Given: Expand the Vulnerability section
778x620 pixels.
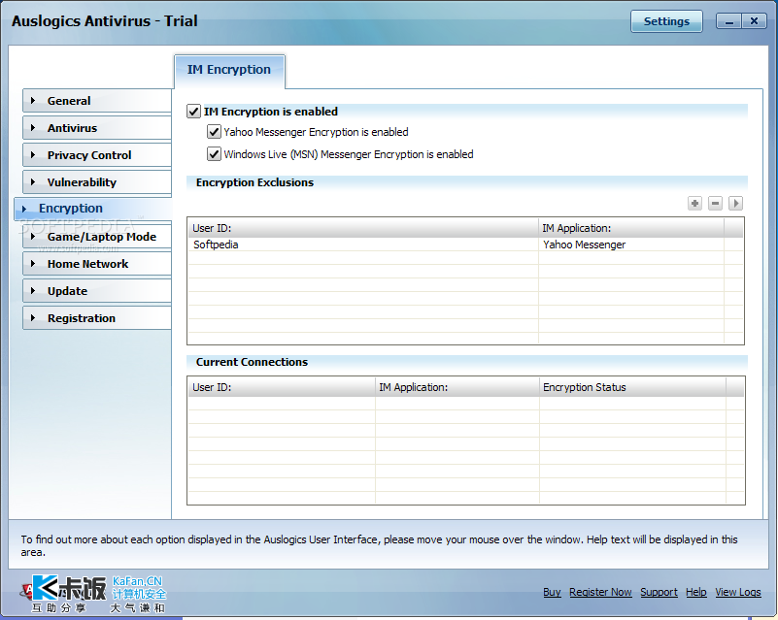Looking at the screenshot, I should [97, 182].
